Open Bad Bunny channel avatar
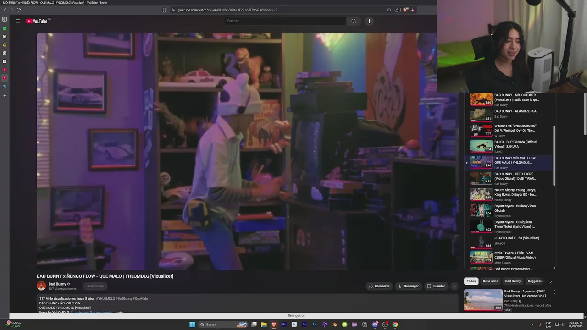 point(41,286)
